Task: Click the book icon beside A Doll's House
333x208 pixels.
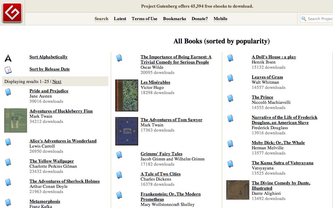Action: 230,58
